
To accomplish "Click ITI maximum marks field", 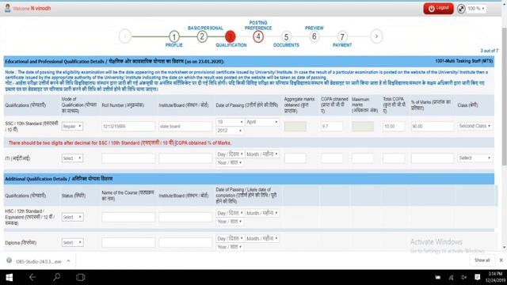I will tap(363, 158).
